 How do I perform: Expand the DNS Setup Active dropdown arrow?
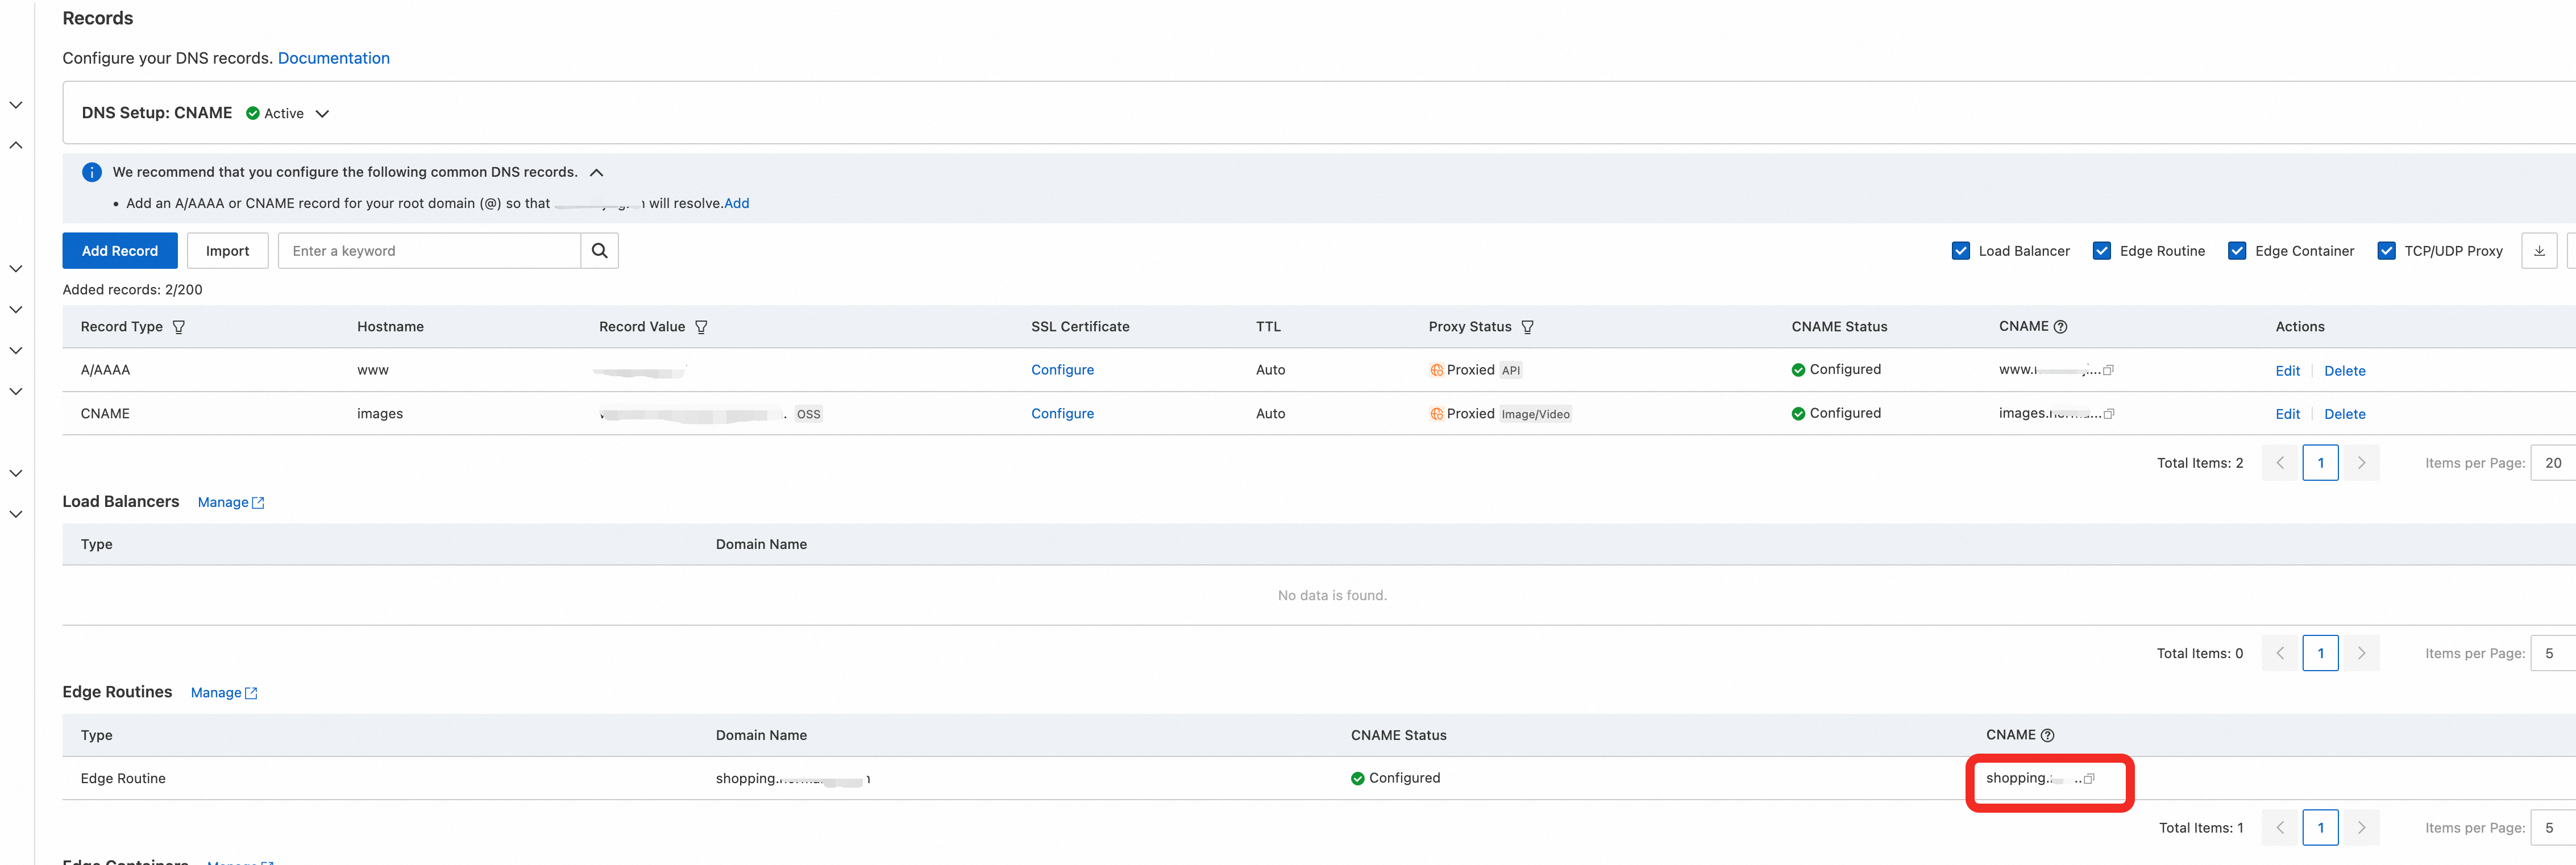coord(322,114)
